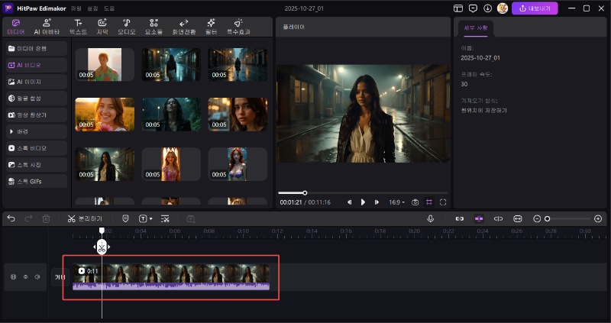The image size is (611, 323).
Task: Toggle track visibility eye icon
Action: pyautogui.click(x=25, y=277)
